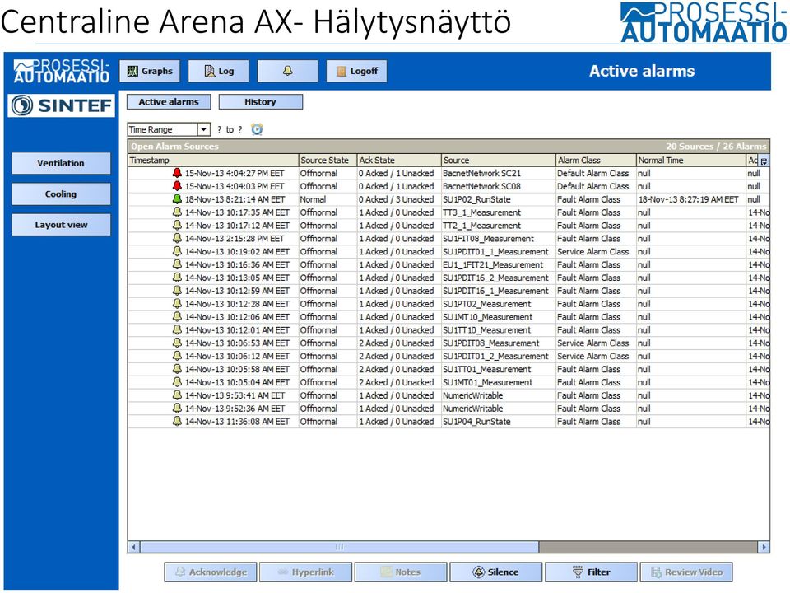Screen dimensions: 790x593
Task: Click bell icon for EU1_1FIT21_Measurement row
Action: pyautogui.click(x=177, y=264)
